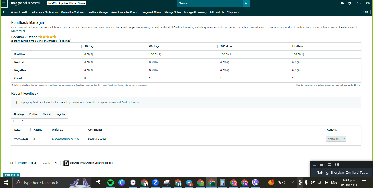Open Chargeback Claims
The image size is (373, 188).
151,12
